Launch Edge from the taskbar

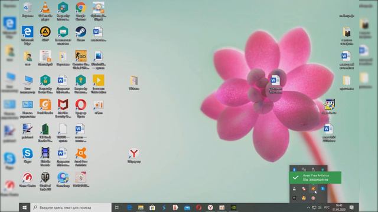pyautogui.click(x=129, y=207)
